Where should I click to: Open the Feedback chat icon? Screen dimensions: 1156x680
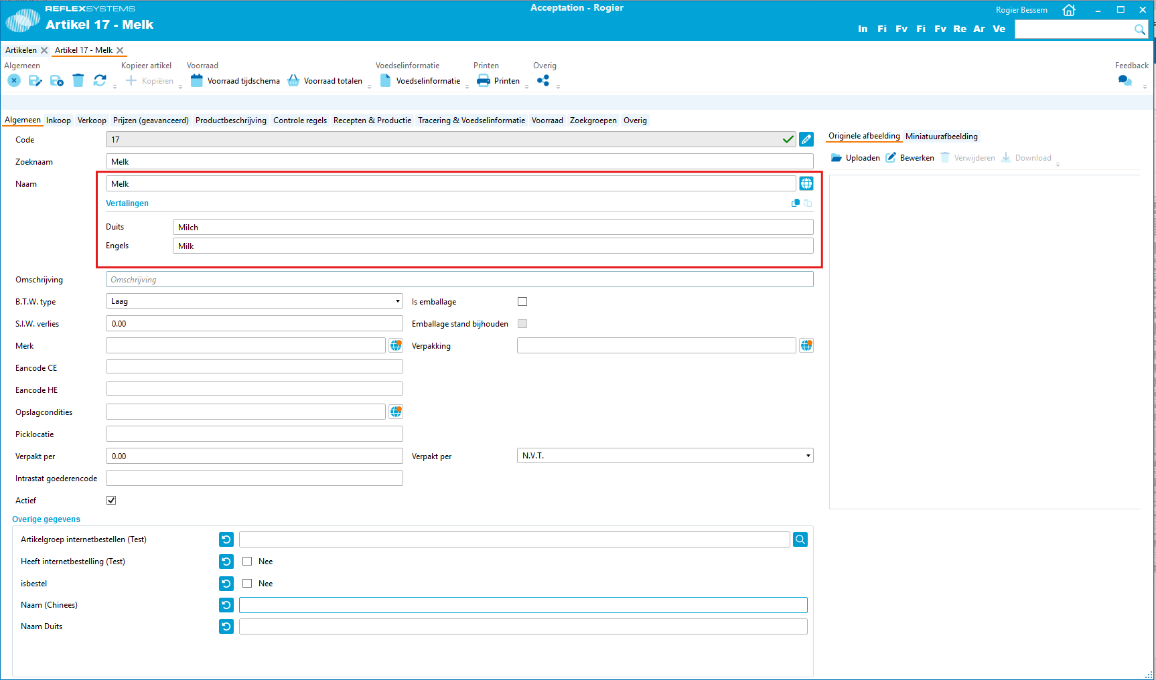point(1125,81)
